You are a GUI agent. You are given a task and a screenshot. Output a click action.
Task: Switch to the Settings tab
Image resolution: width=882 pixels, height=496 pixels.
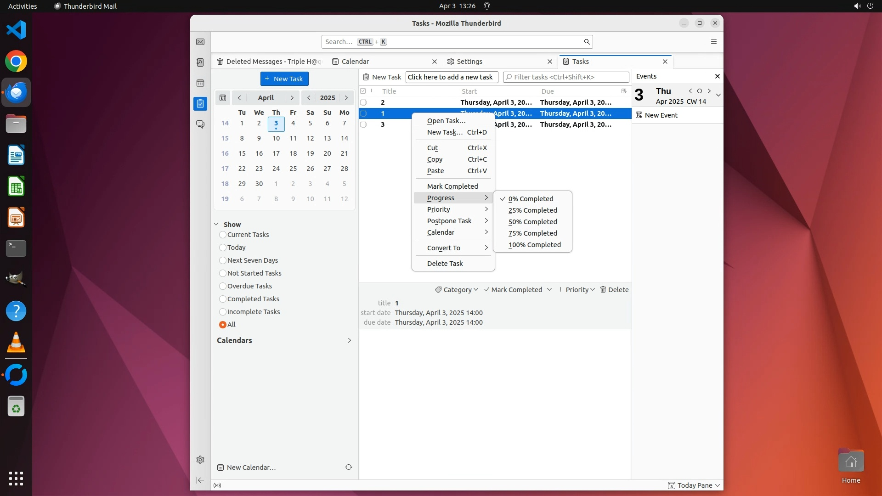pos(469,62)
